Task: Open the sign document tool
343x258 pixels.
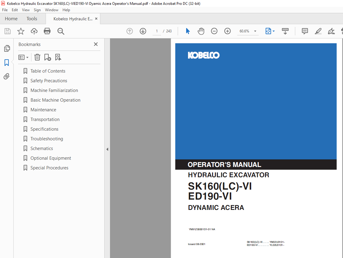Action: click(331, 31)
